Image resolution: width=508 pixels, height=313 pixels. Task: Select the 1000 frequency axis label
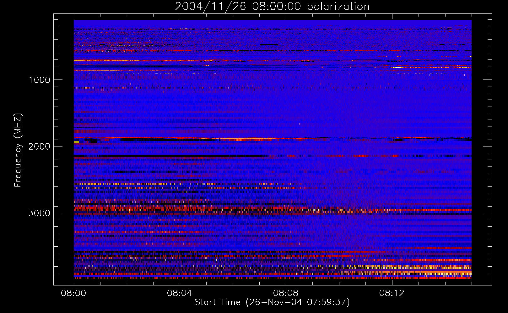click(39, 80)
